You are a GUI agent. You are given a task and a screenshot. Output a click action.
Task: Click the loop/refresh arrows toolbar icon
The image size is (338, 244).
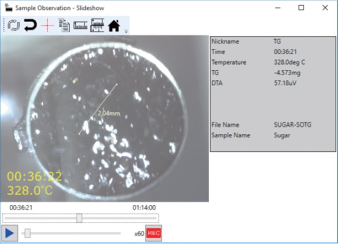pos(14,25)
